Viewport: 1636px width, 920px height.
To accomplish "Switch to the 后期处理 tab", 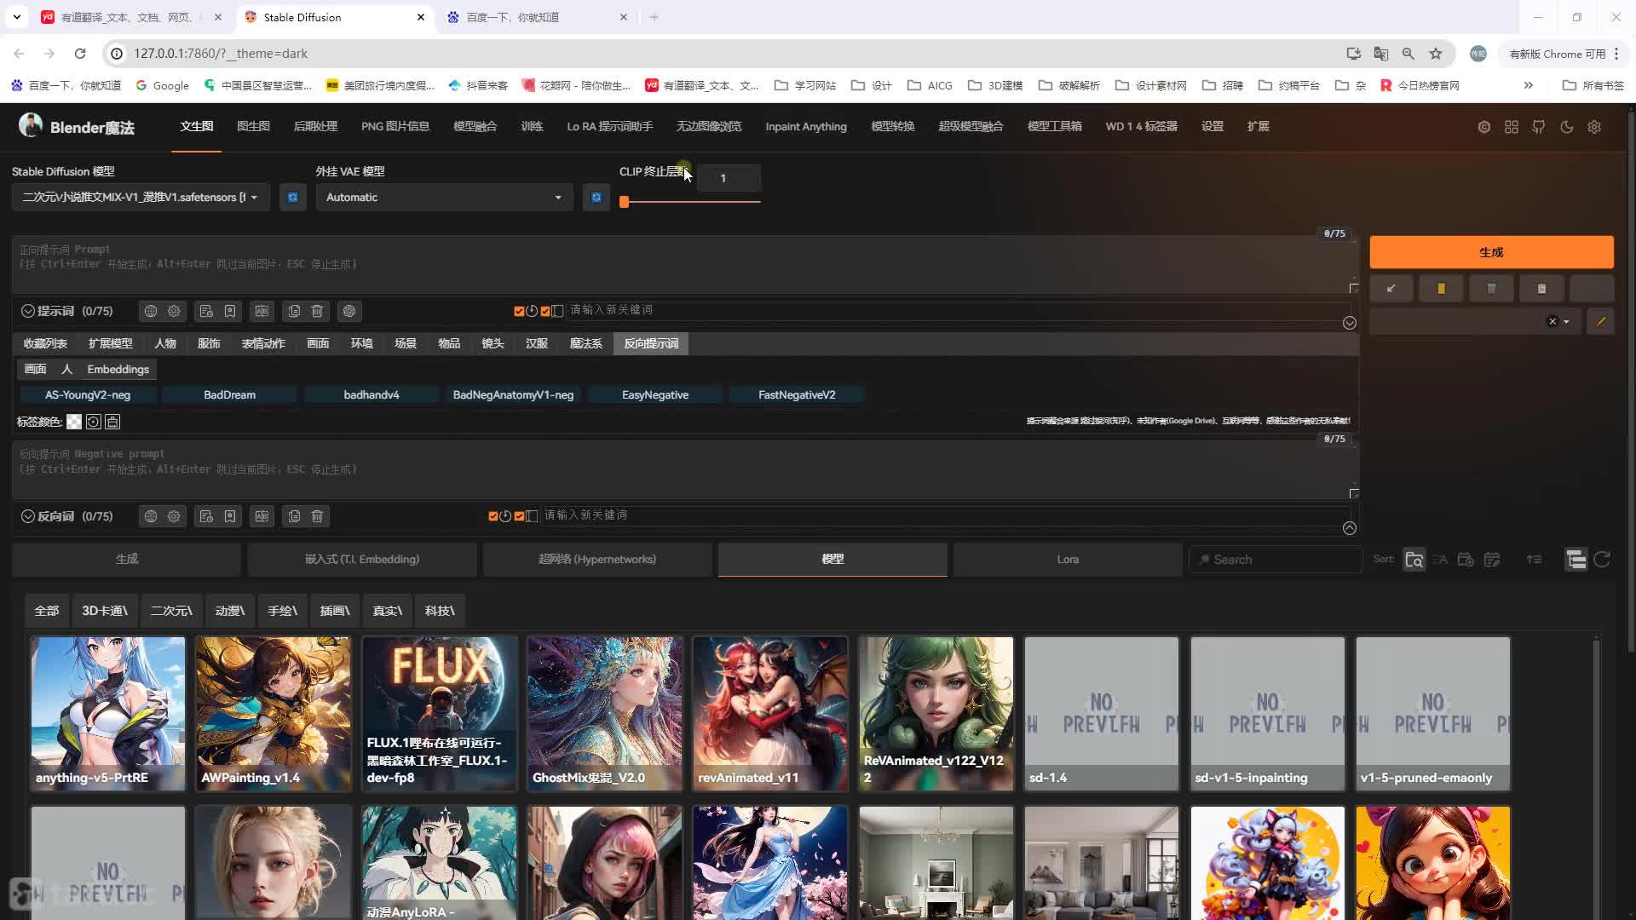I will point(315,127).
